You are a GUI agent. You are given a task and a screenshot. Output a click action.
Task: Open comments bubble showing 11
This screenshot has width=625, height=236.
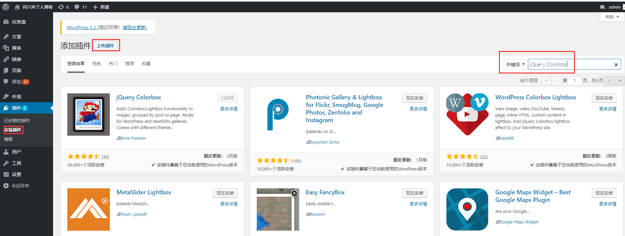[x=81, y=7]
